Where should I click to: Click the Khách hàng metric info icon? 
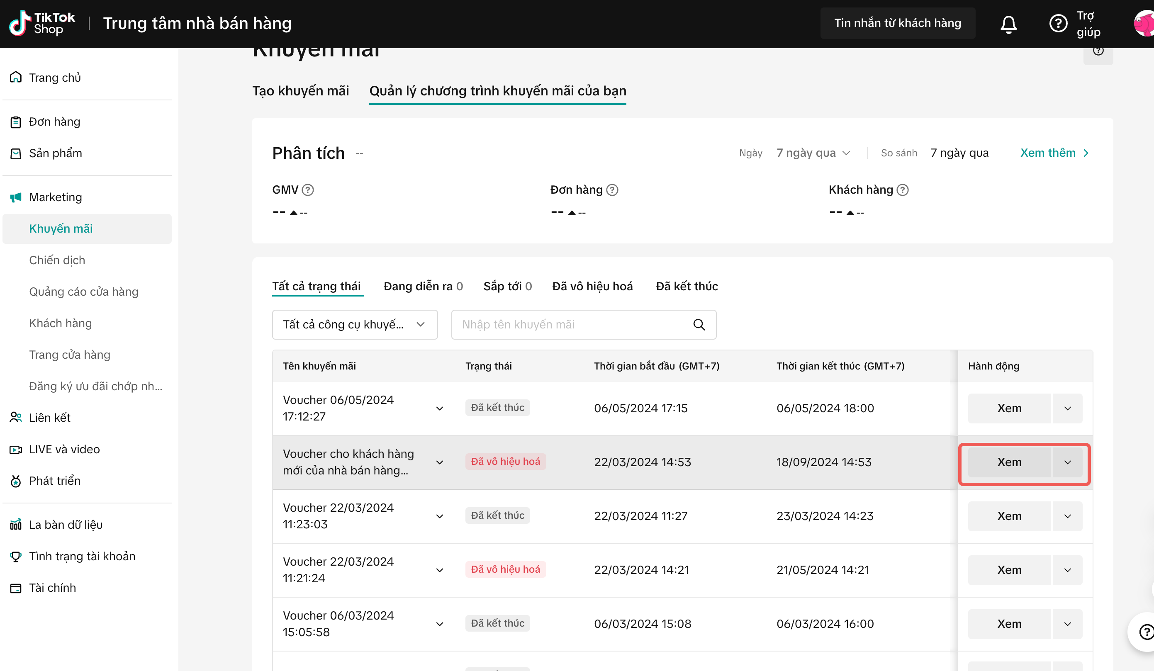coord(903,190)
